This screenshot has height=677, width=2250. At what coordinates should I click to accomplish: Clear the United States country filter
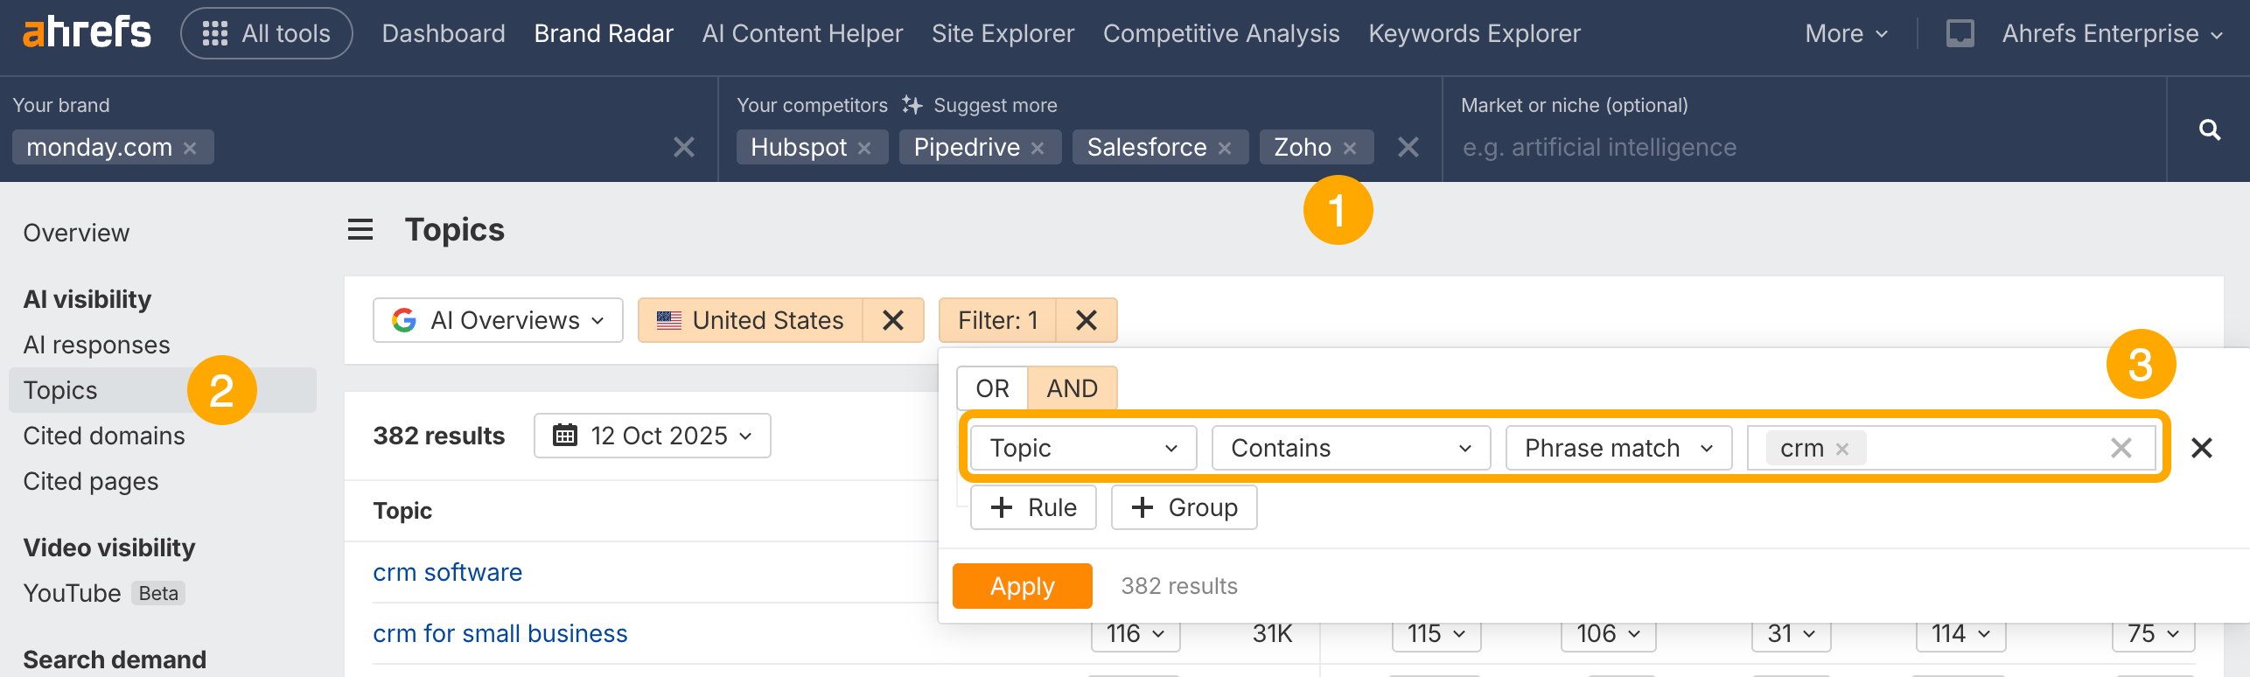(x=892, y=320)
